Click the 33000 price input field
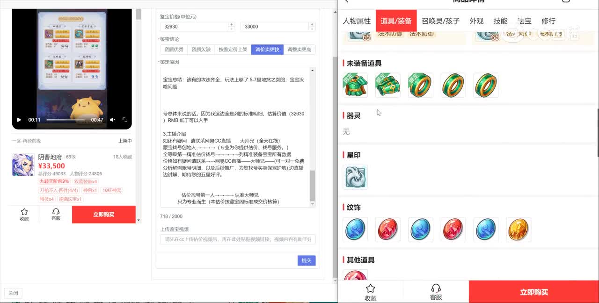Image resolution: width=599 pixels, height=303 pixels. click(x=275, y=27)
